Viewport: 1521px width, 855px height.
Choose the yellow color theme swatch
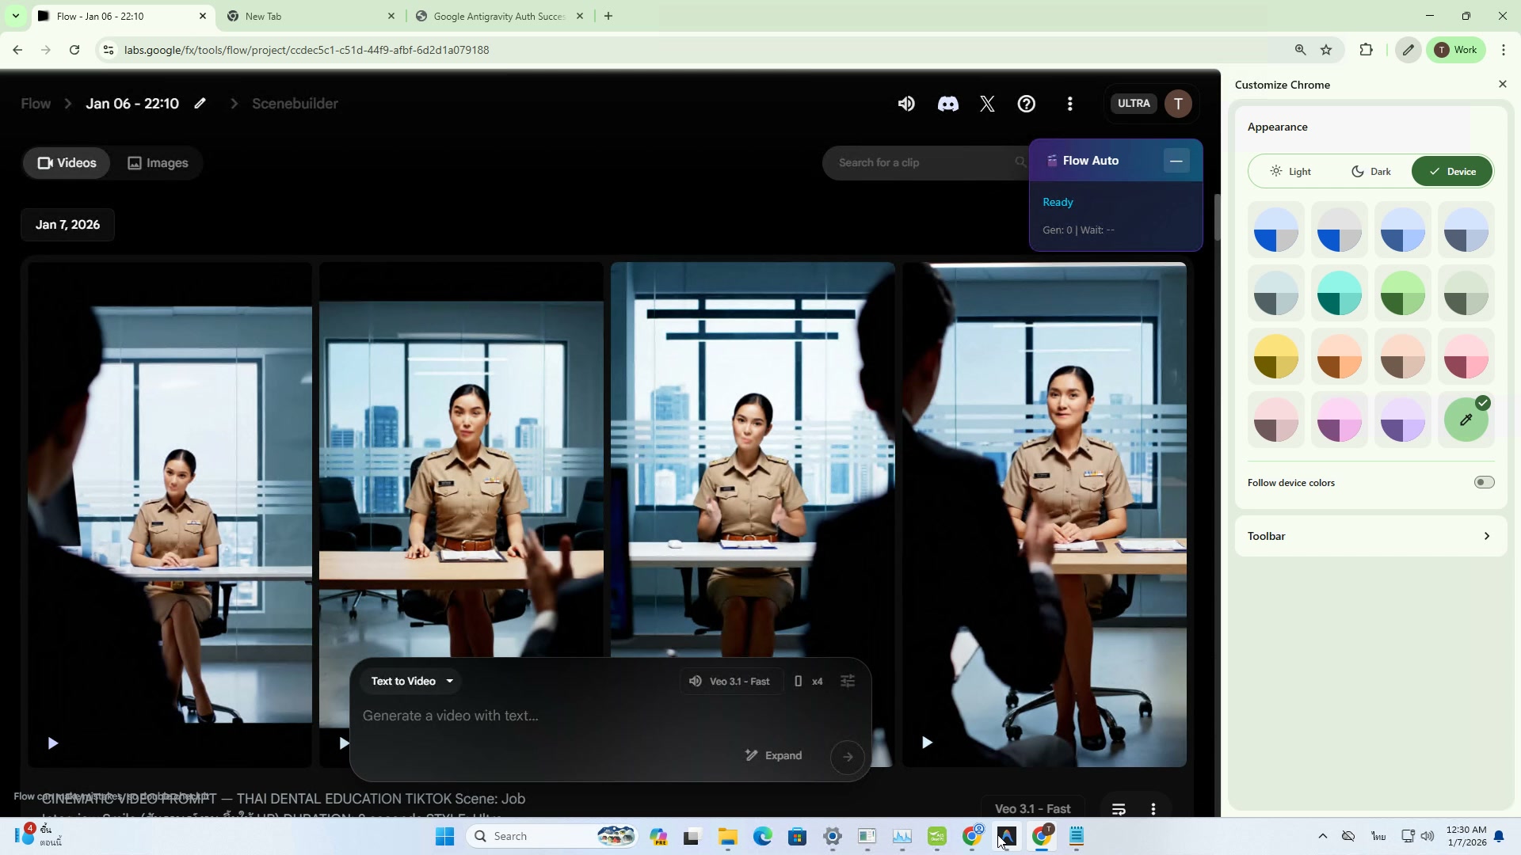pos(1275,356)
